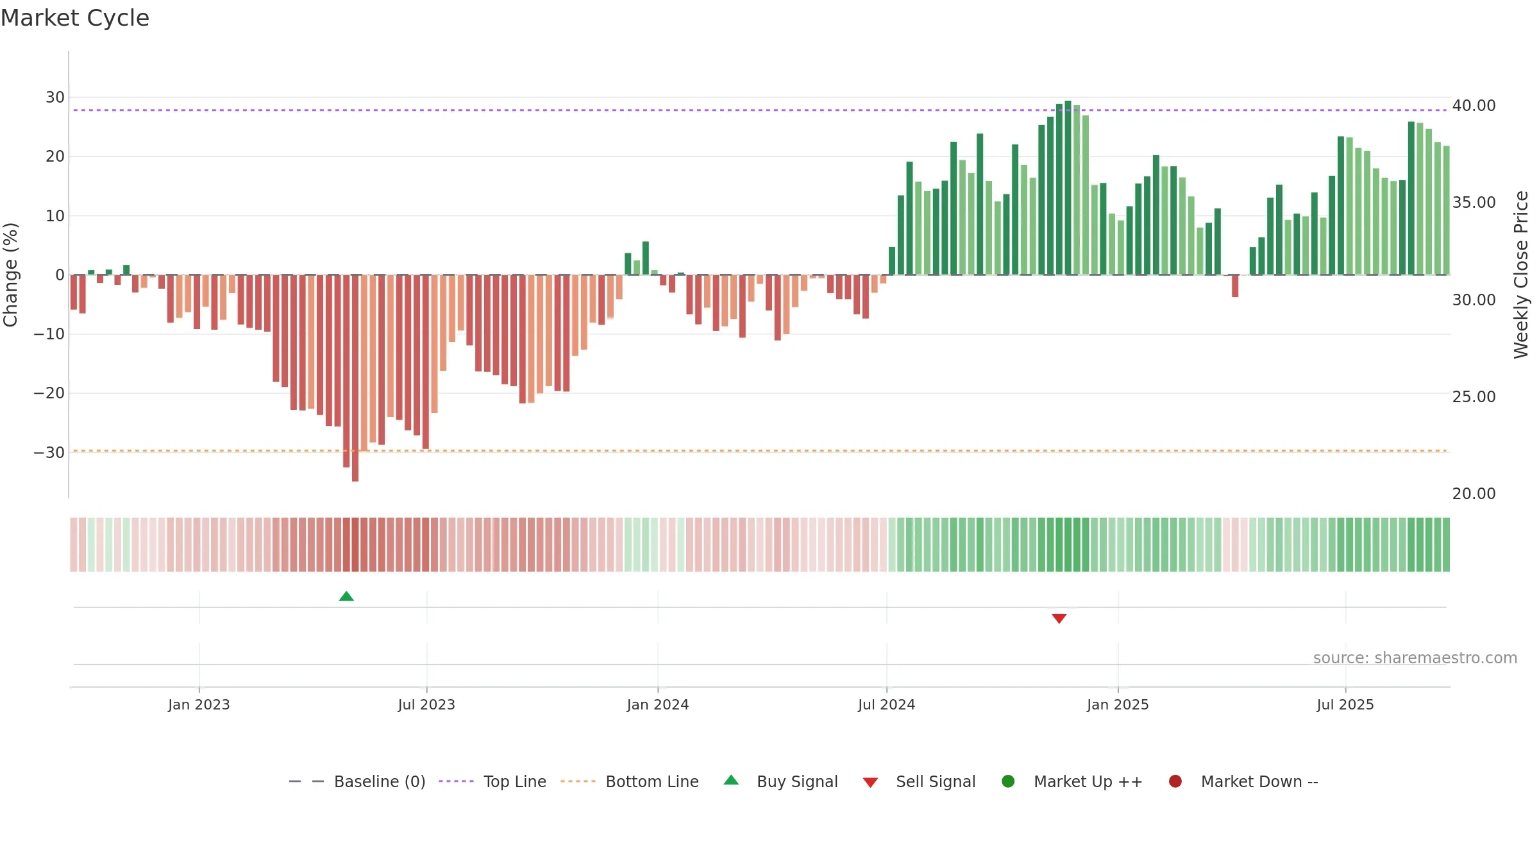The image size is (1539, 866).
Task: Click the Jan 2024 axis label
Action: (x=658, y=705)
